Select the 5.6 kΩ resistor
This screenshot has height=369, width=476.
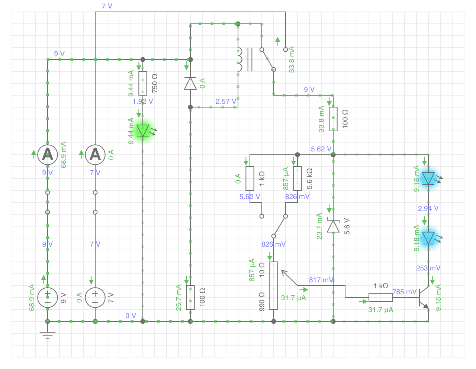pos(297,179)
